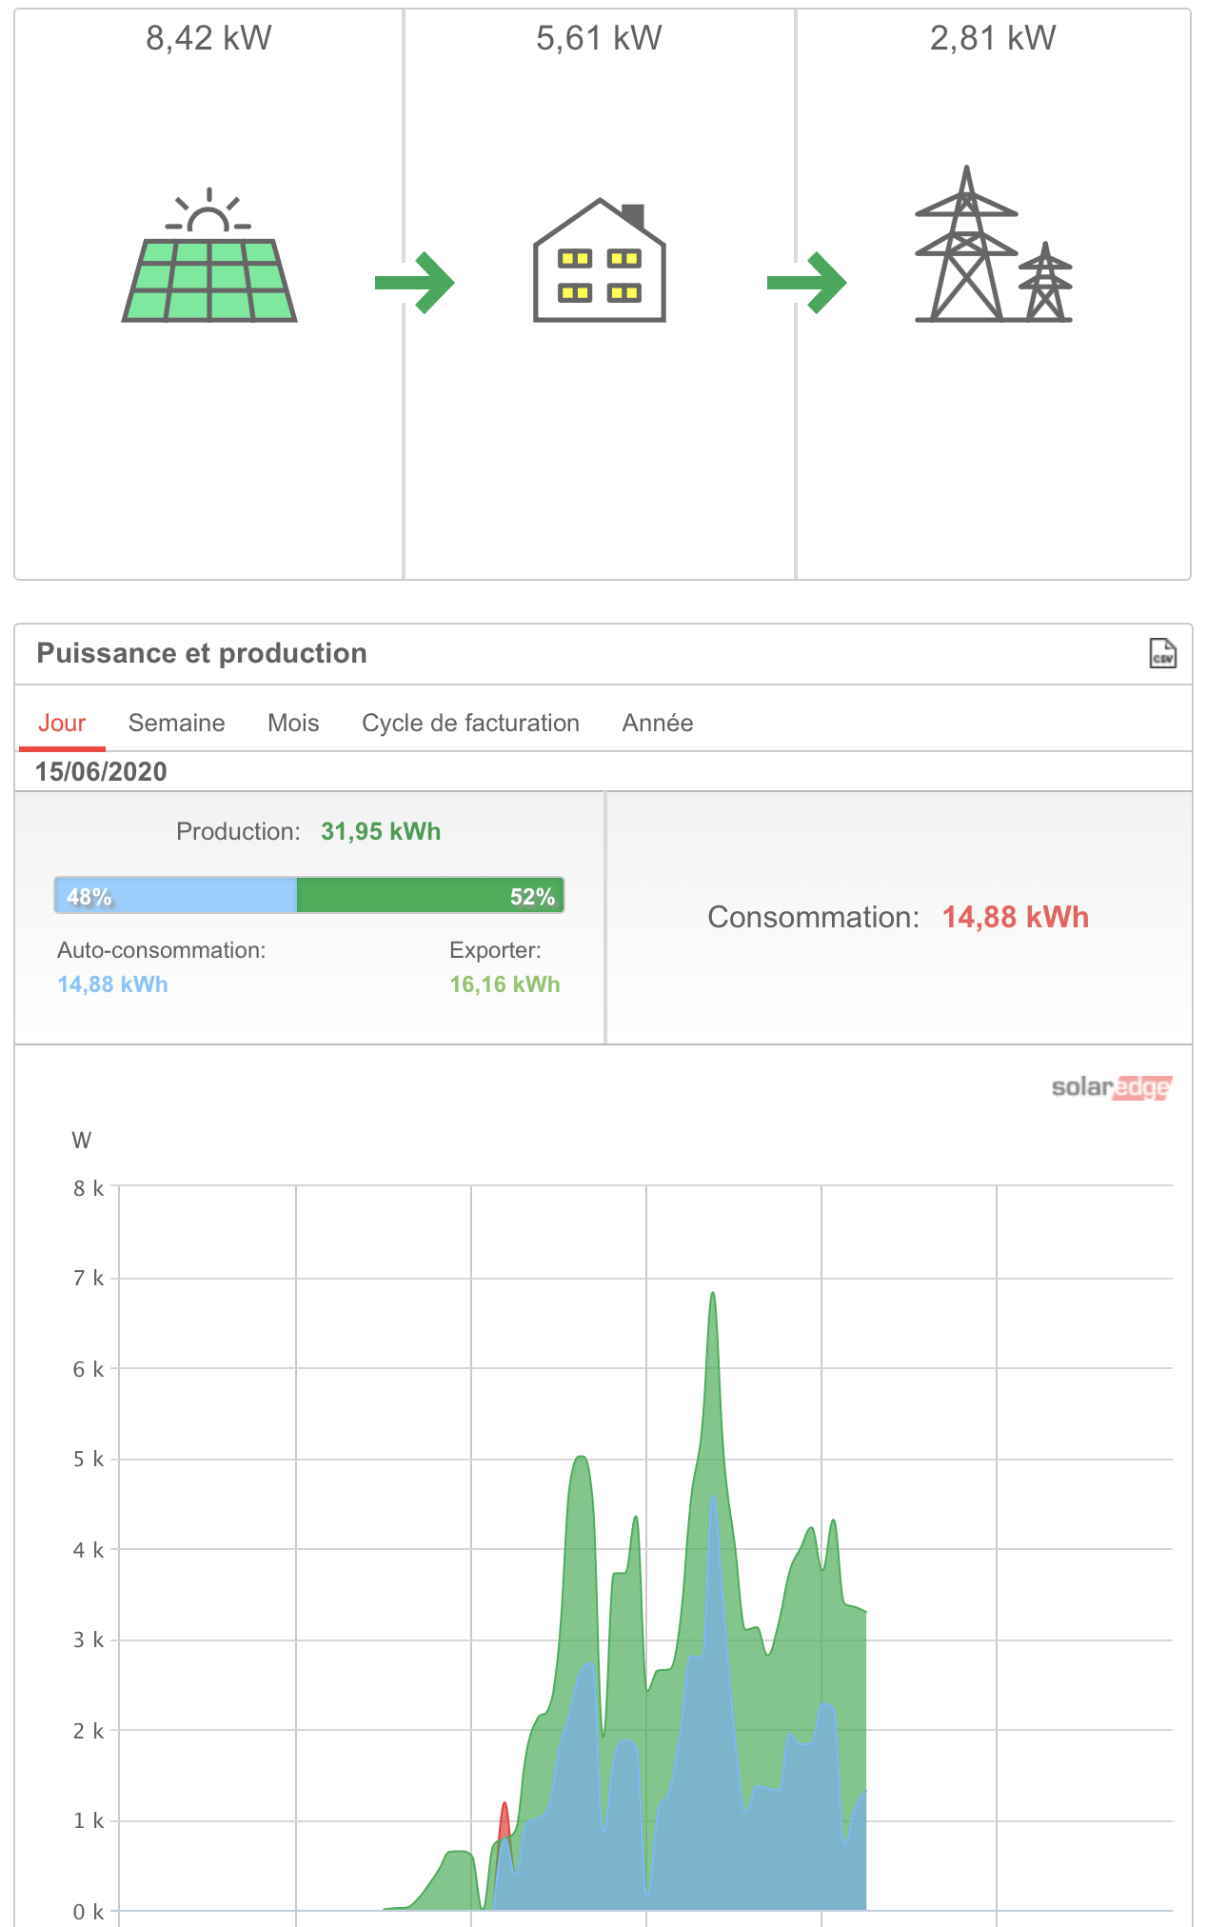Show the Année view
Screen dimensions: 1207x1927
(658, 724)
